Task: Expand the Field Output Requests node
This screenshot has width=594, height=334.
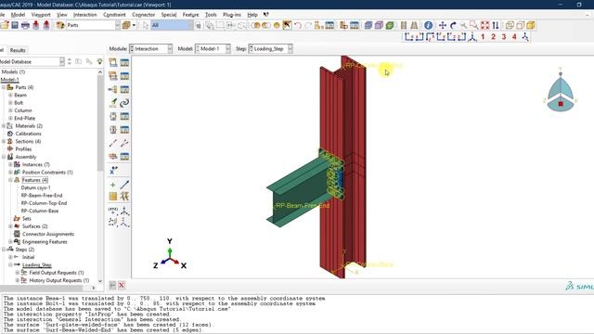Action: coord(18,273)
